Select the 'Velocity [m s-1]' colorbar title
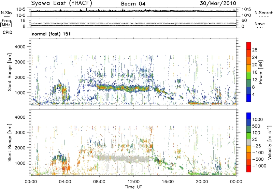This screenshot has height=189, width=273. pos(270,142)
